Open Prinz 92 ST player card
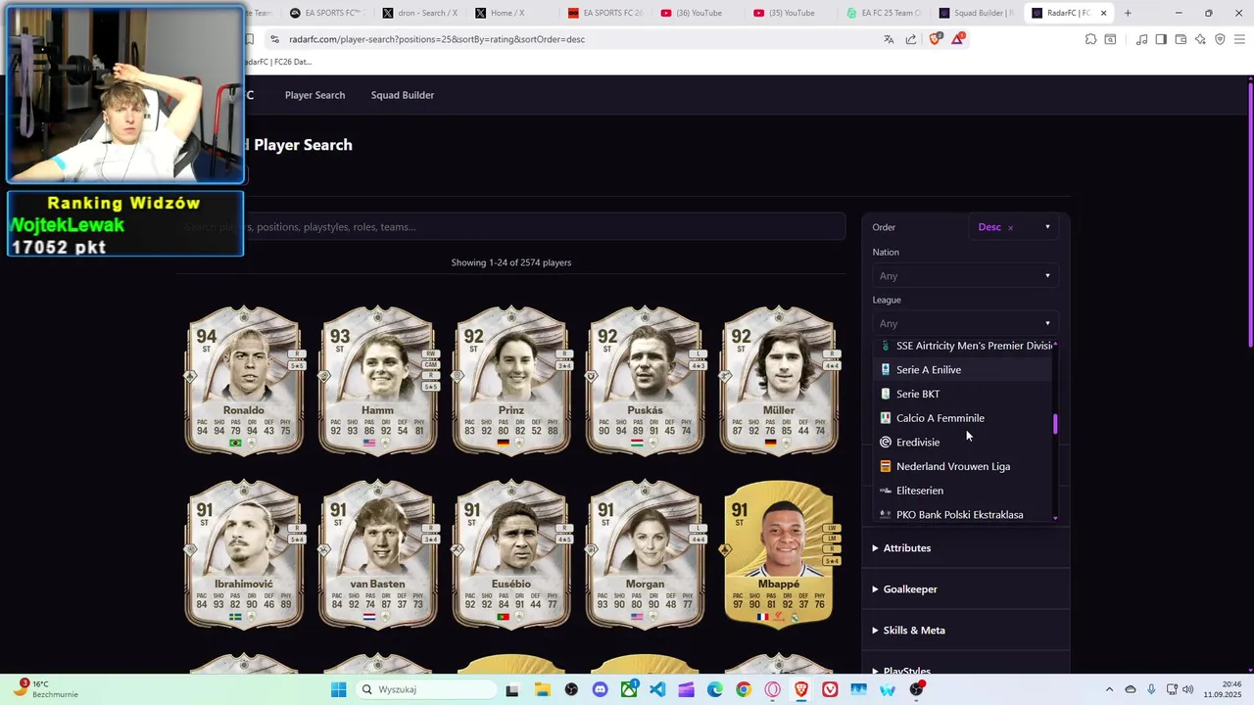The image size is (1254, 705). [x=511, y=380]
